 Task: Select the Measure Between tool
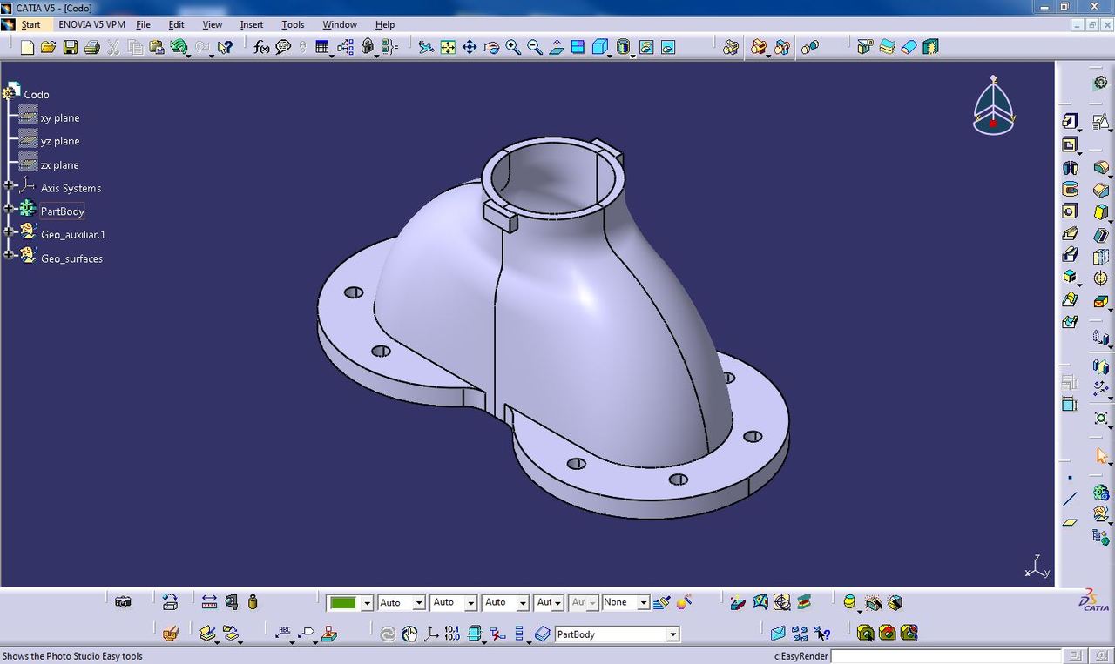209,601
